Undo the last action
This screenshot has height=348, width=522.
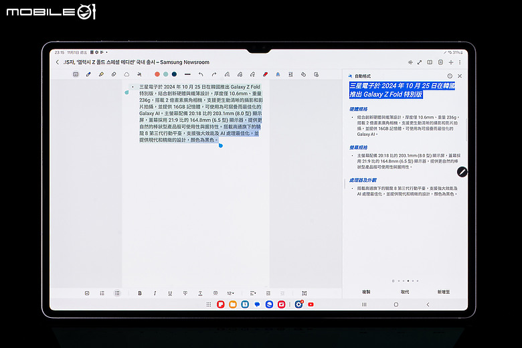[x=201, y=74]
